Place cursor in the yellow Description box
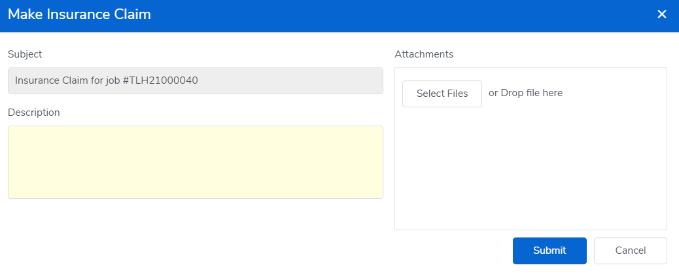The image size is (679, 276). pos(195,162)
